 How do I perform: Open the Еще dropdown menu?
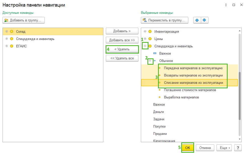tap(224, 148)
